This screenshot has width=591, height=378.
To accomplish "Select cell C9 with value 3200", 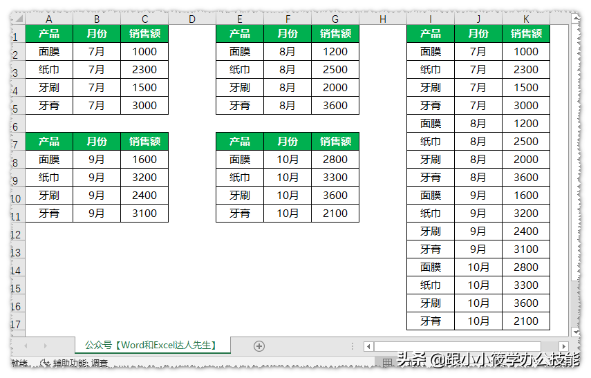I will [144, 178].
